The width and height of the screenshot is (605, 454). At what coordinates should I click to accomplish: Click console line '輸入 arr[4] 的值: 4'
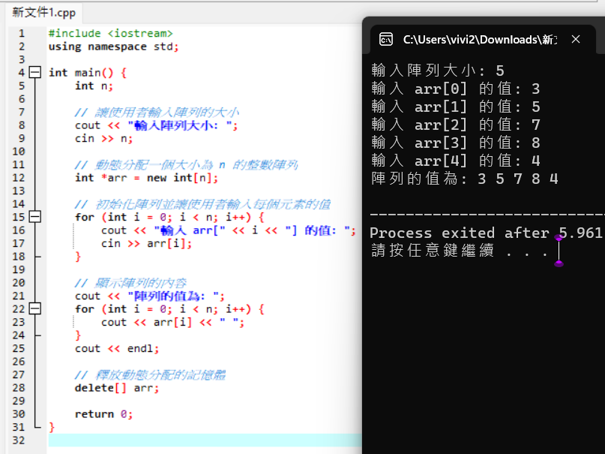[x=456, y=160]
